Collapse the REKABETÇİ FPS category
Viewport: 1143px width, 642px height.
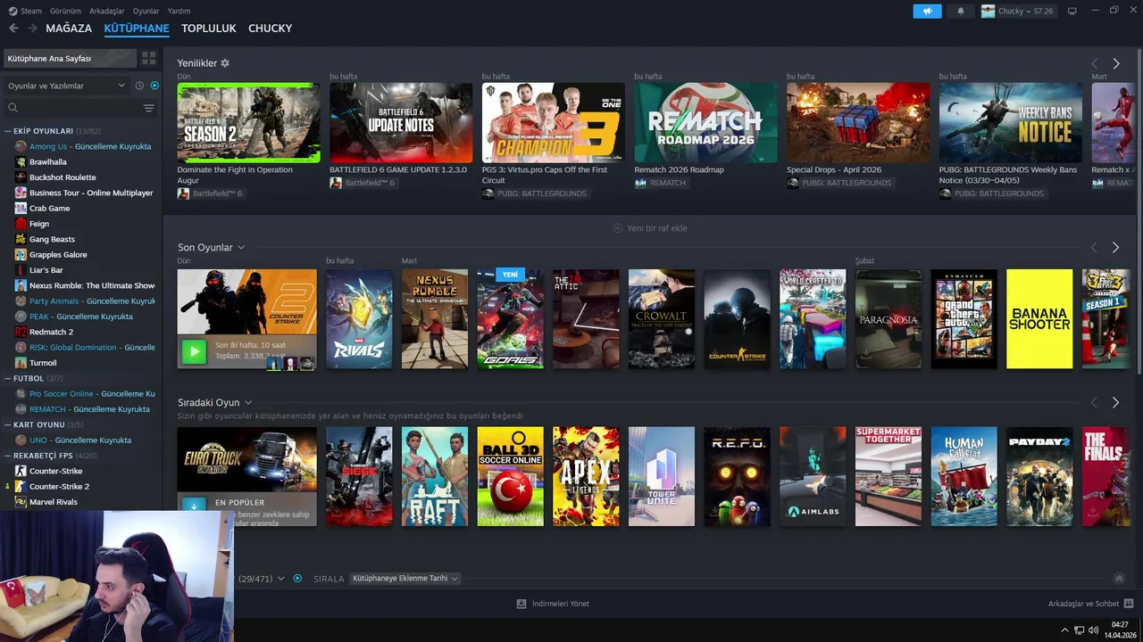tap(7, 456)
